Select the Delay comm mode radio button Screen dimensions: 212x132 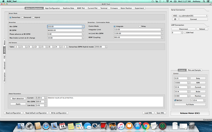point(140,26)
